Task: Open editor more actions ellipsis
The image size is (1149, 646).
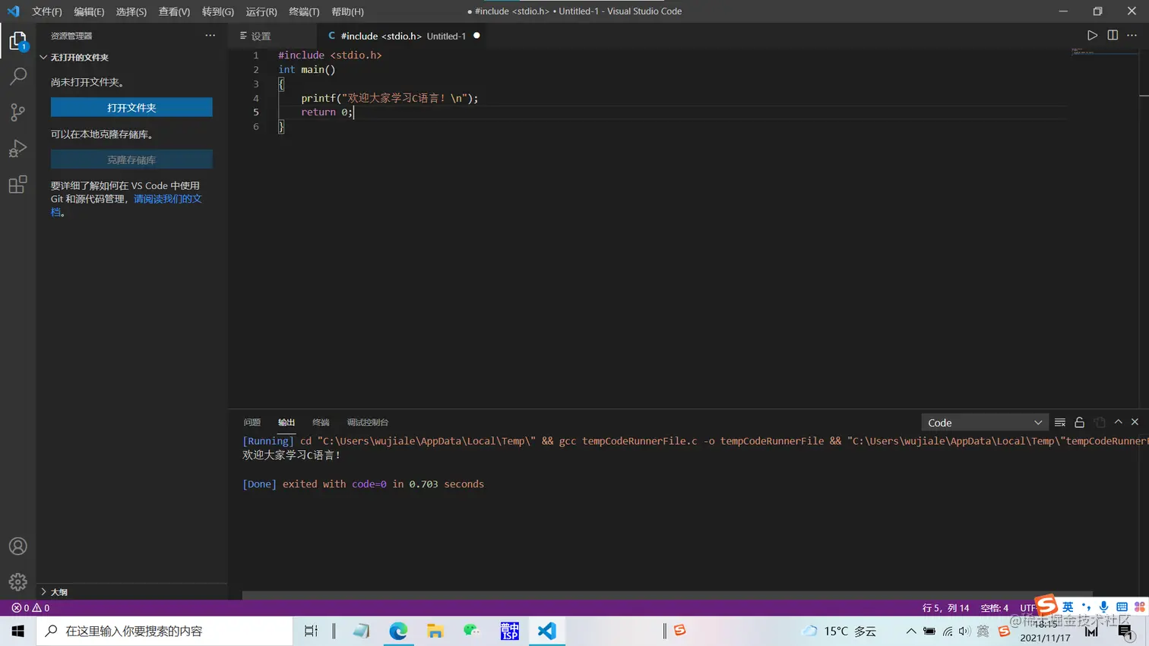Action: coord(1132,36)
